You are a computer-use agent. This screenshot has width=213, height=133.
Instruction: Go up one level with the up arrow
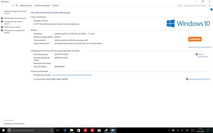tap(13, 6)
